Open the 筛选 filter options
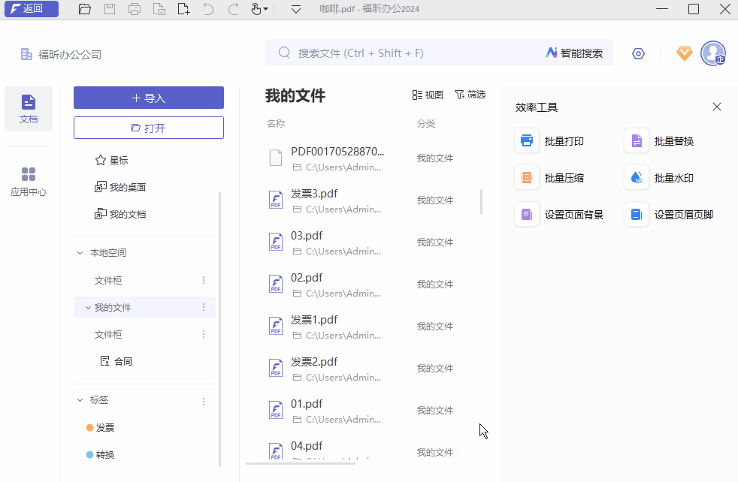This screenshot has width=738, height=482. pyautogui.click(x=470, y=95)
